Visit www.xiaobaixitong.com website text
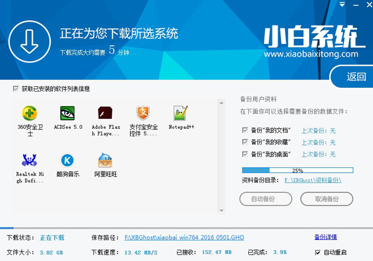The height and width of the screenshot is (261, 373). pos(311,54)
